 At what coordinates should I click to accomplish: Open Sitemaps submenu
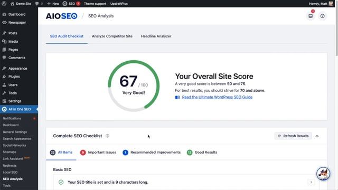[x=10, y=152]
